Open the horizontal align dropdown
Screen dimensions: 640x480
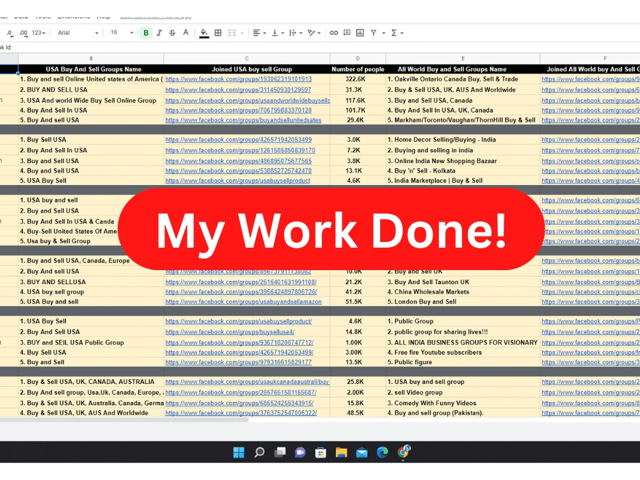coord(259,33)
